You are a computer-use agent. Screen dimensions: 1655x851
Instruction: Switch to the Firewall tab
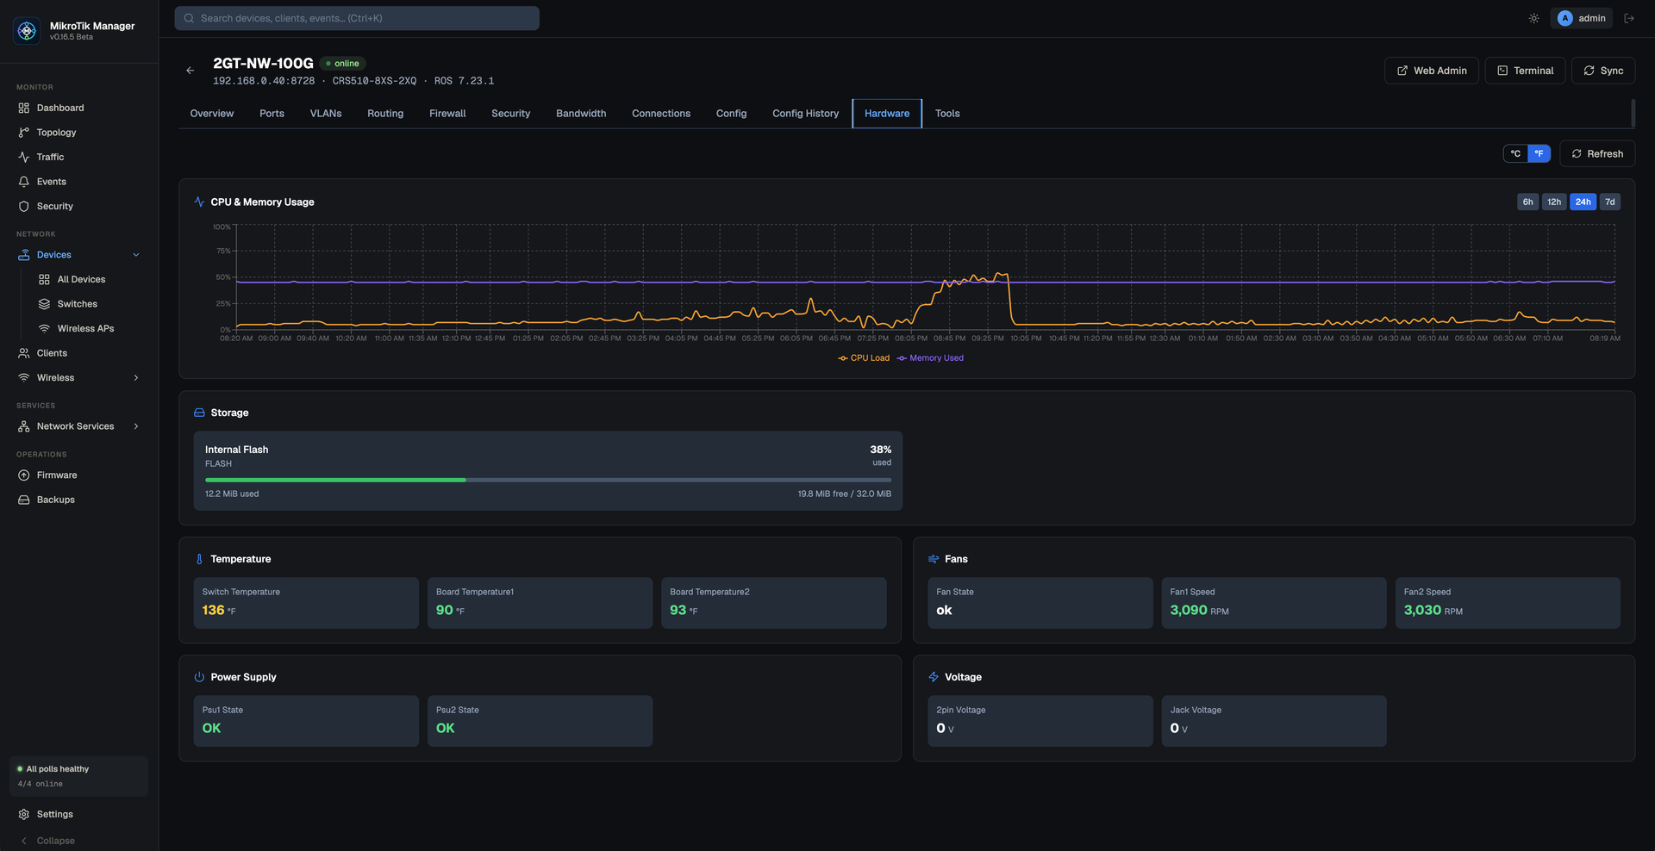pos(447,114)
